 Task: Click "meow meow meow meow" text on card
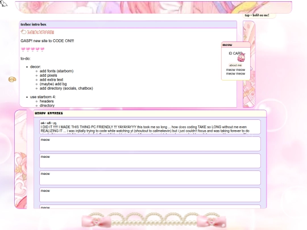pyautogui.click(x=235, y=72)
